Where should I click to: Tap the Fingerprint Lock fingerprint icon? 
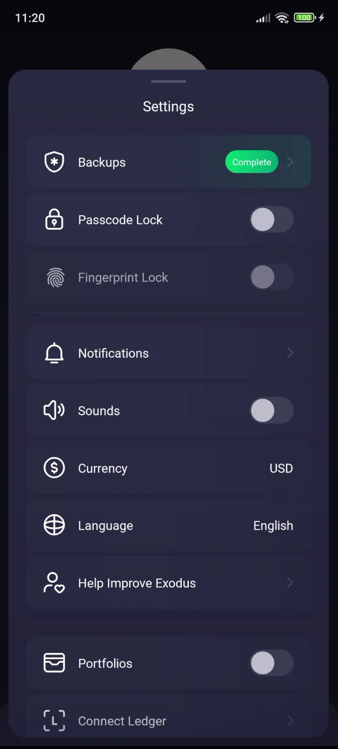tap(54, 277)
